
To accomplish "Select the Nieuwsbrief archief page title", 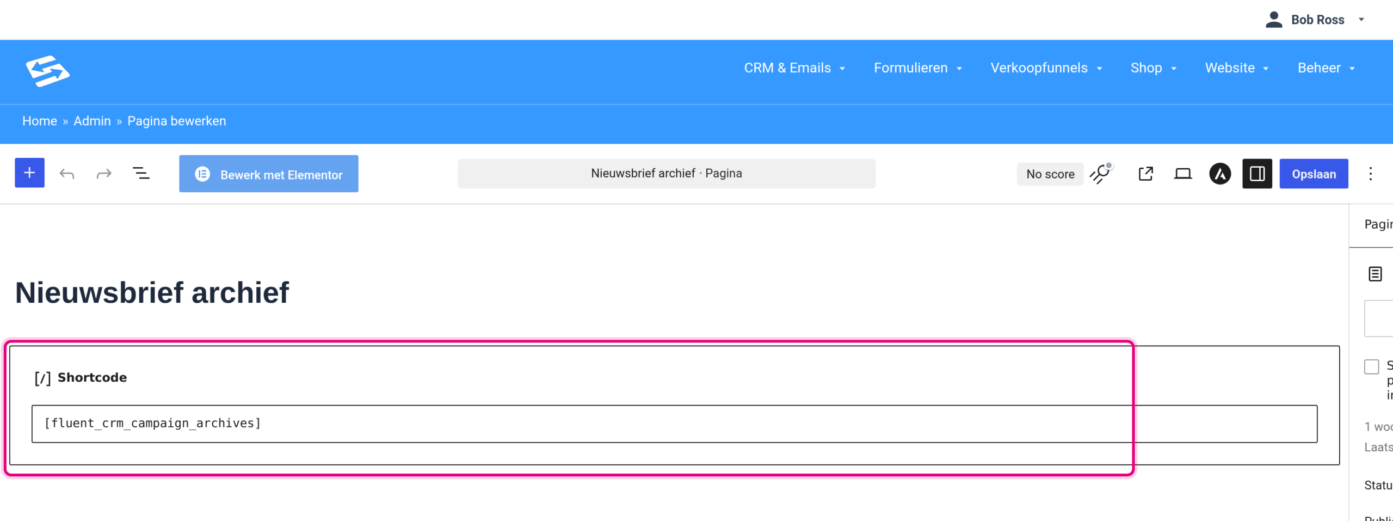I will 152,292.
